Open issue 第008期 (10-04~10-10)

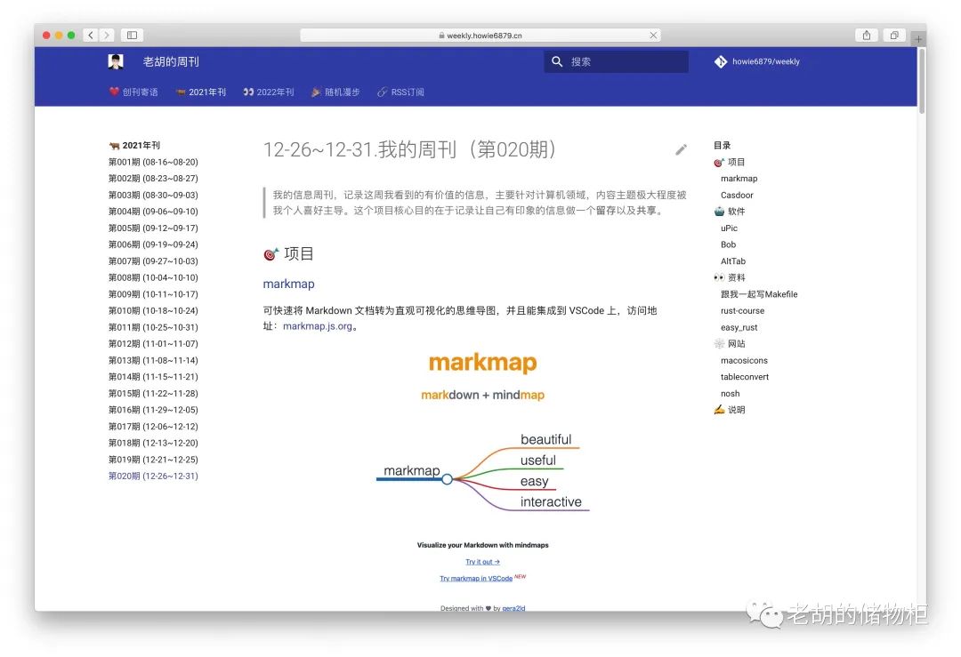click(x=153, y=277)
